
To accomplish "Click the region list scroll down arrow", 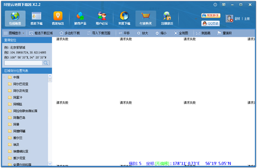I will pyautogui.click(x=50, y=164).
